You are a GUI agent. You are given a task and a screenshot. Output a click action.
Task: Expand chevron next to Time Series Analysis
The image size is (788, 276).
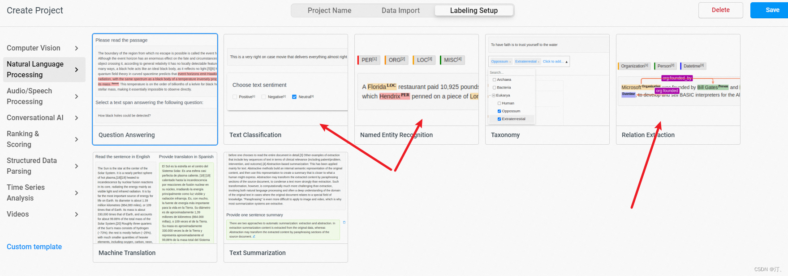77,193
